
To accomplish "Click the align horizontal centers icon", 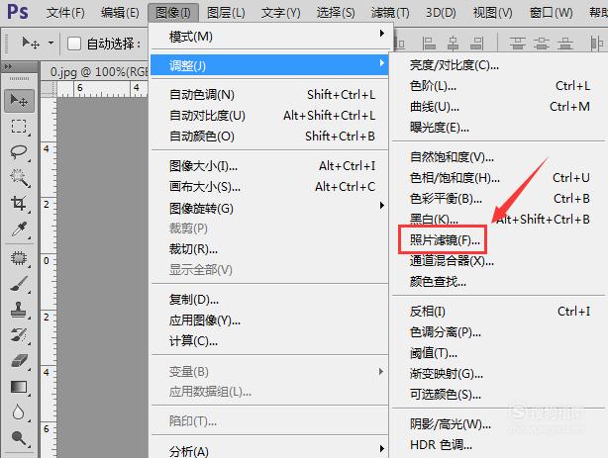I will [x=453, y=43].
